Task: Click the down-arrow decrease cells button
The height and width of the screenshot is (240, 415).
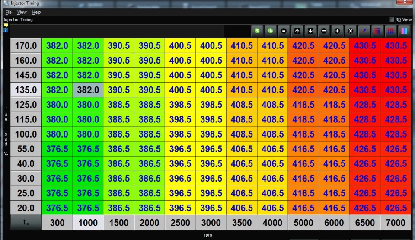Action: pos(310,31)
